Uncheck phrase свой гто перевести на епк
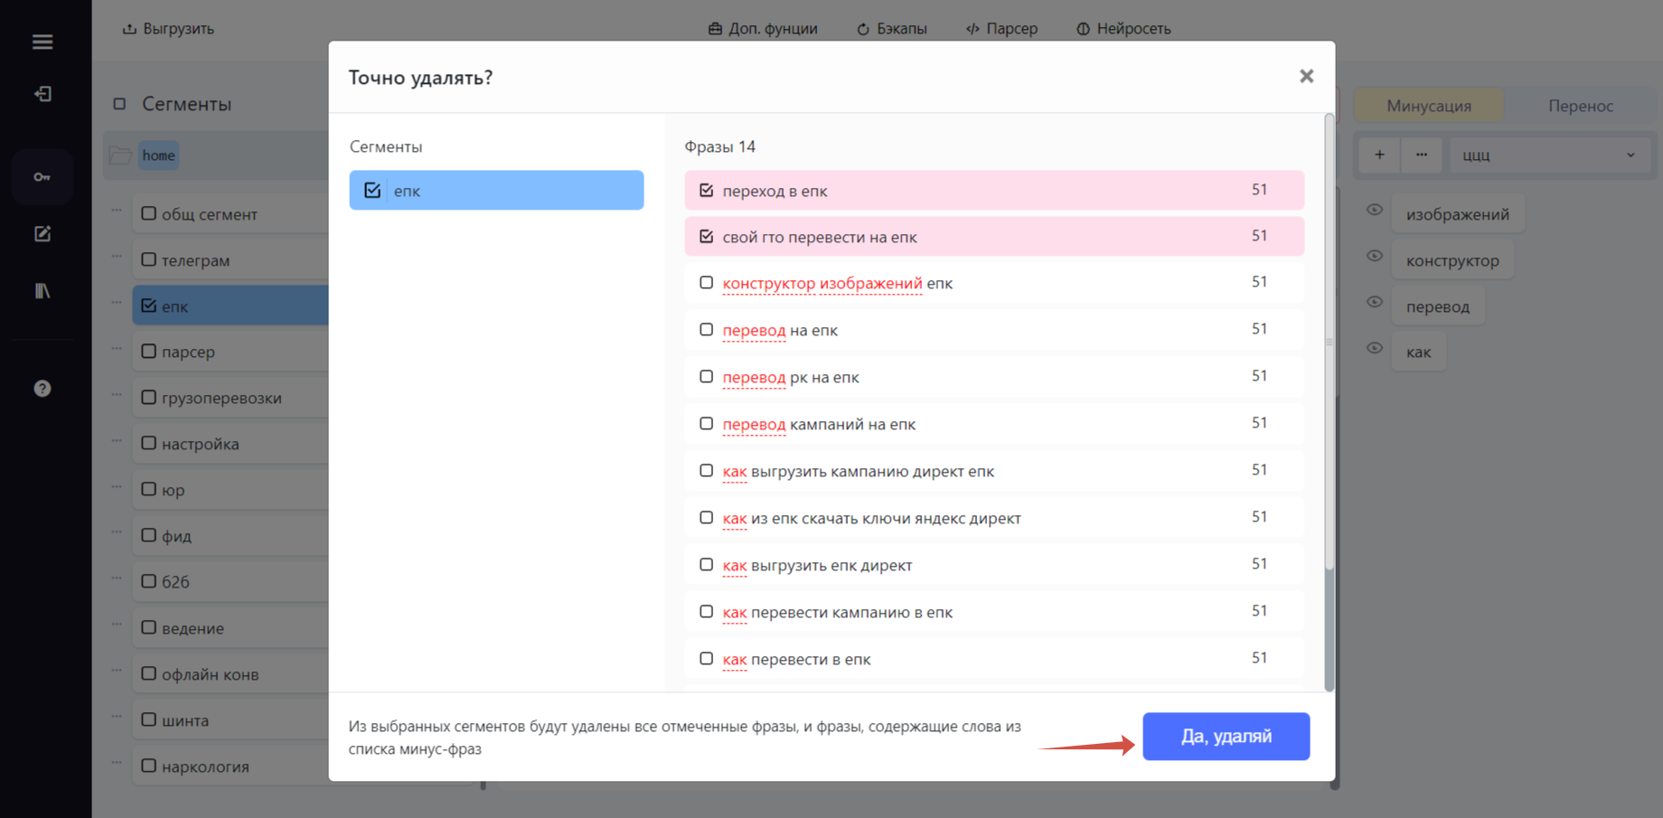The image size is (1663, 818). 707,237
